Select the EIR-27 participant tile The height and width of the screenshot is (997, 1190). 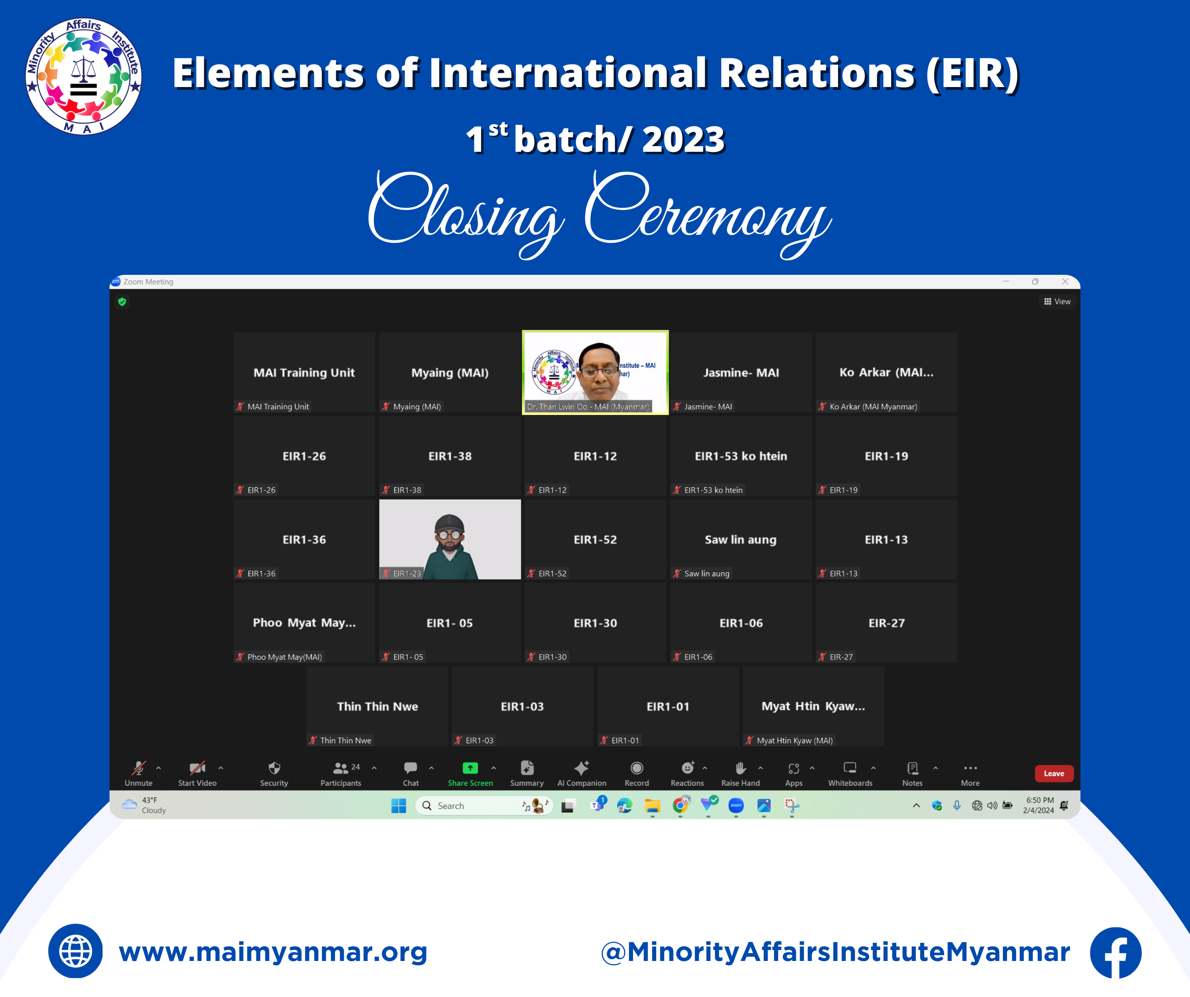tap(887, 623)
